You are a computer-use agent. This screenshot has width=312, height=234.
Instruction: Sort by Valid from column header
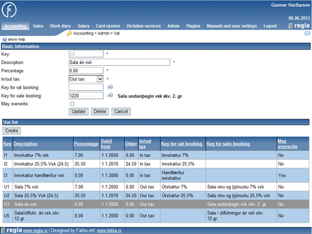tap(106, 144)
